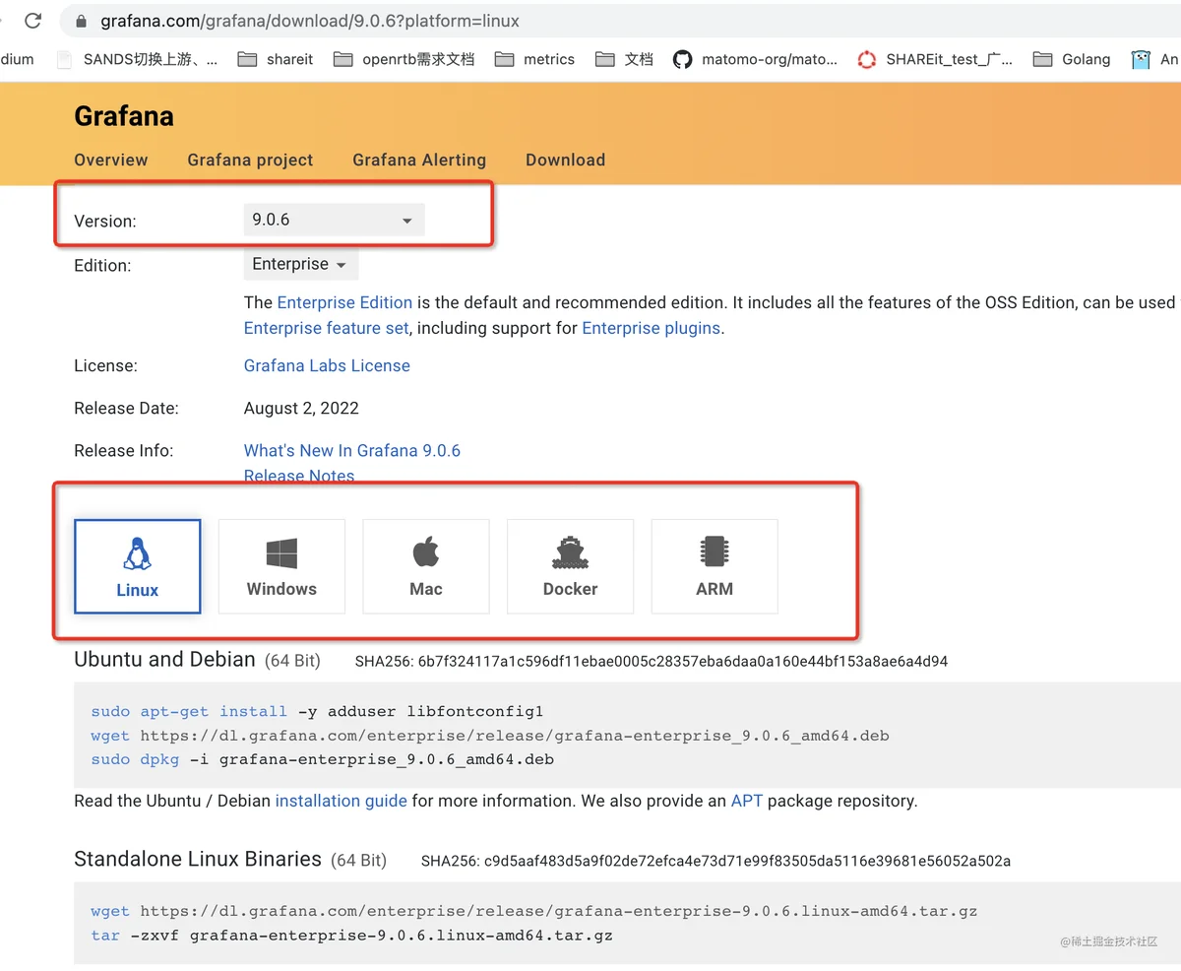Click the Grafana page heading
Viewport: 1181px width, 971px height.
[124, 116]
